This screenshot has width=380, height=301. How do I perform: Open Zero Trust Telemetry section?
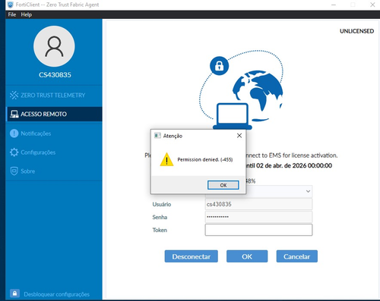click(x=54, y=96)
